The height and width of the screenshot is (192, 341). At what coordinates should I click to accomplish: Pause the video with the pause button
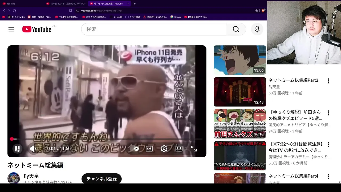tap(17, 149)
